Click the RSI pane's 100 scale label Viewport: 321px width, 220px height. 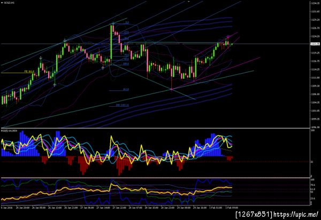(312, 130)
